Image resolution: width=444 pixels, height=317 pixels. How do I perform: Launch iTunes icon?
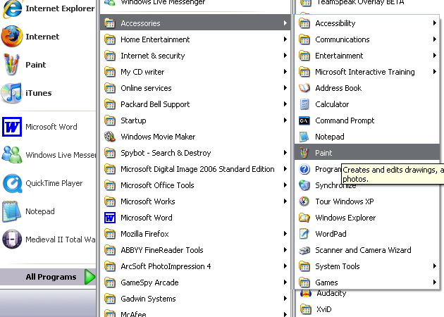[x=11, y=93]
